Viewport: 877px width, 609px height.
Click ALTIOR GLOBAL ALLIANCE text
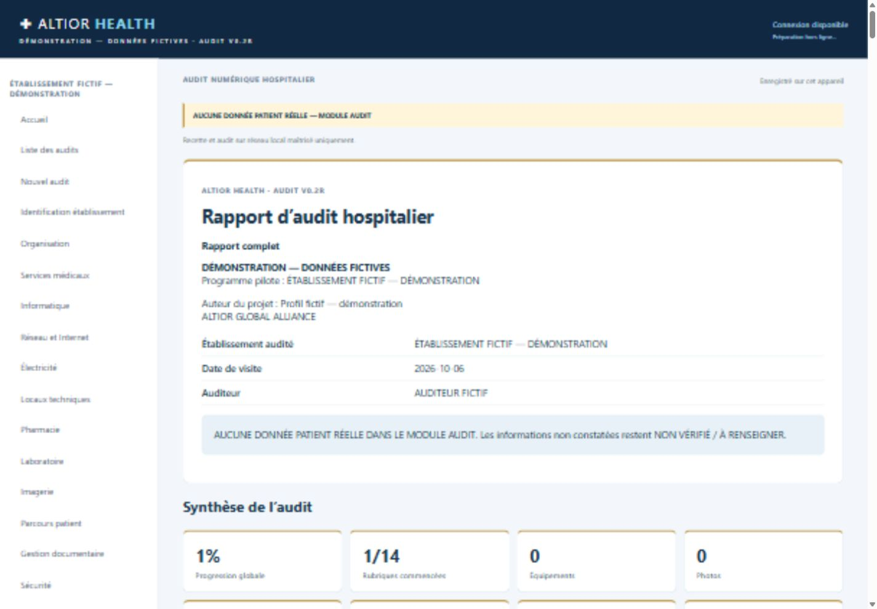pos(258,317)
